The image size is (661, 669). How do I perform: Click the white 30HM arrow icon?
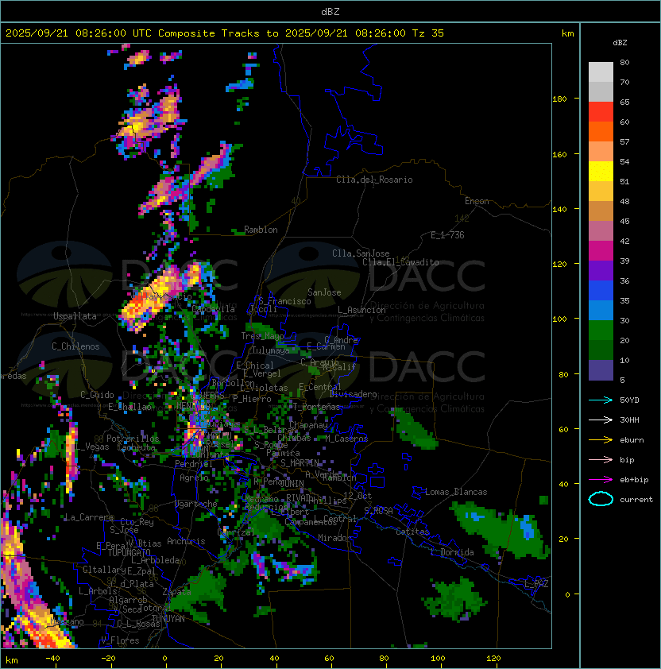tap(601, 420)
